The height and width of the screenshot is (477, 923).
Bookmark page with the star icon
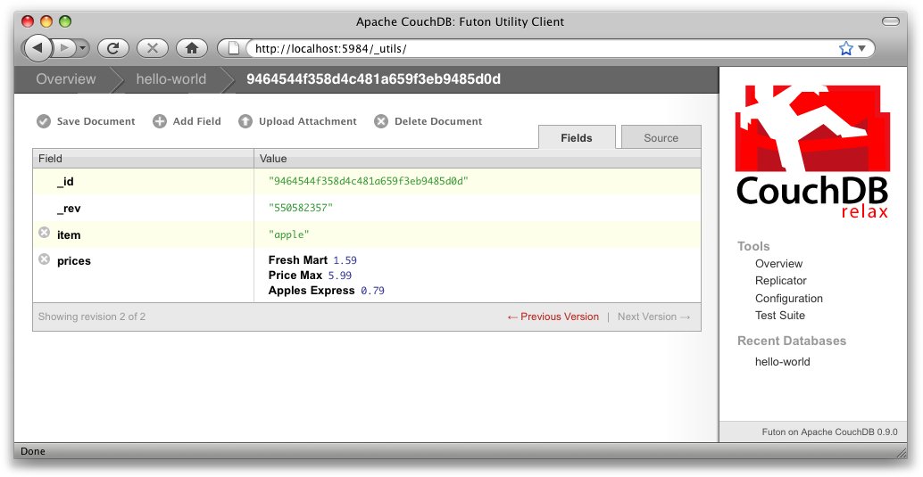pyautogui.click(x=845, y=48)
